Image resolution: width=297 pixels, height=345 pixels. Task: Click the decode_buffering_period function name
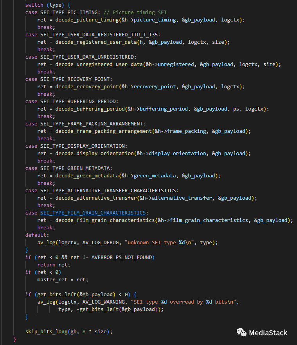point(86,109)
